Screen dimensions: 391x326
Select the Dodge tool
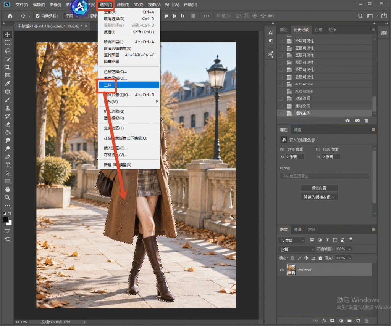(8, 149)
